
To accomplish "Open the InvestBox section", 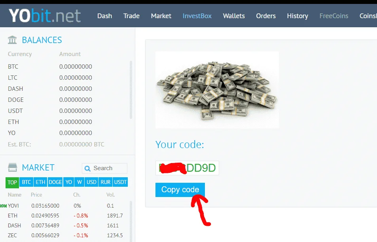I will click(197, 16).
